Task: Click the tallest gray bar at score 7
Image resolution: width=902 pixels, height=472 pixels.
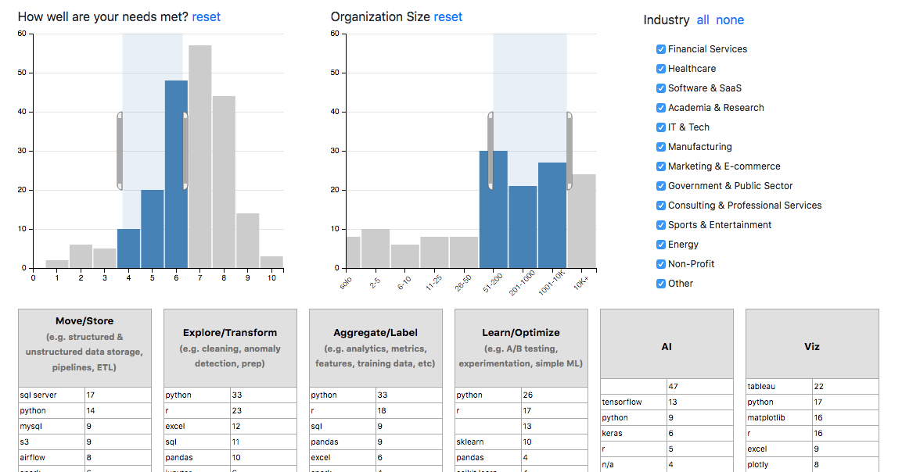Action: (200, 156)
